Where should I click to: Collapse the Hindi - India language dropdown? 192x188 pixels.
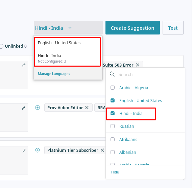pyautogui.click(x=68, y=28)
